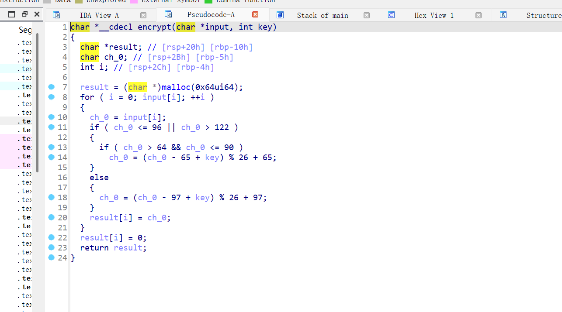Viewport: 562px width, 312px height.
Task: Click the 'else' keyword on line 16
Action: click(99, 178)
